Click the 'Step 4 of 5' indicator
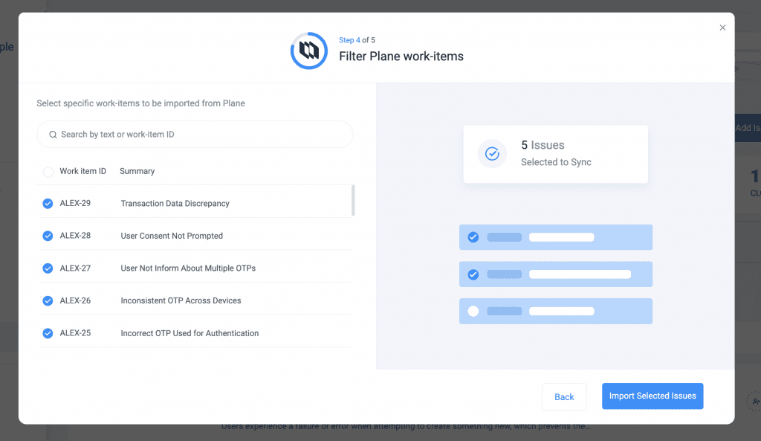761x441 pixels. [357, 40]
